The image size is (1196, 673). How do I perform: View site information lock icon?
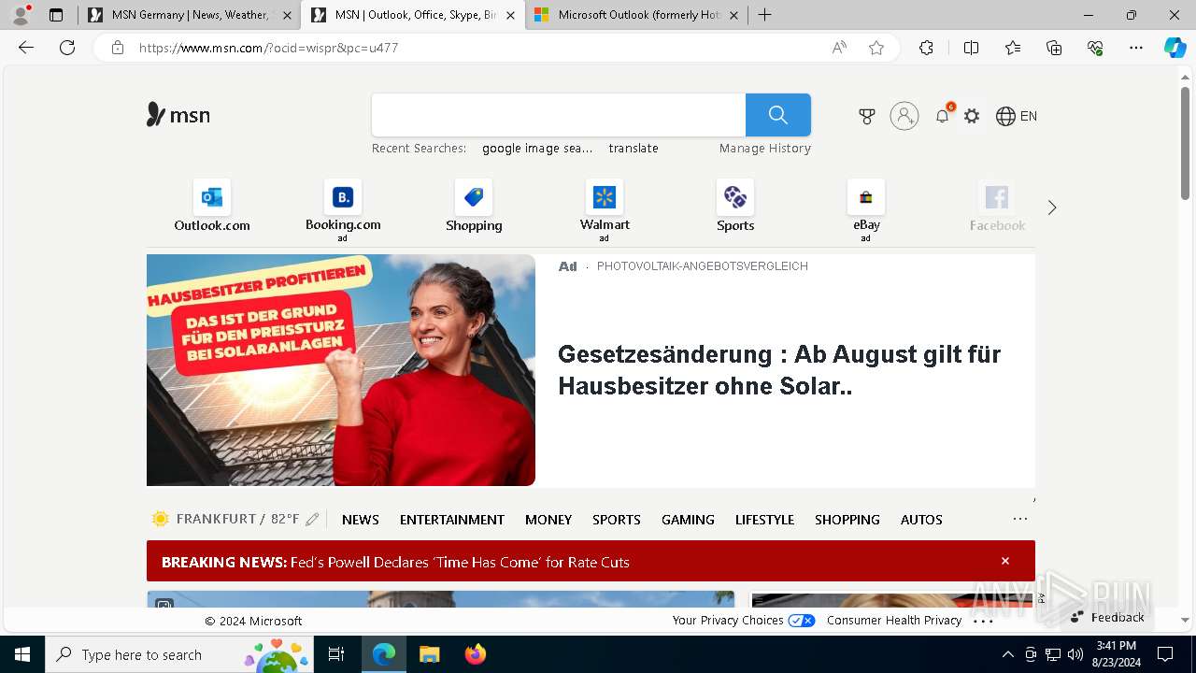pyautogui.click(x=117, y=48)
